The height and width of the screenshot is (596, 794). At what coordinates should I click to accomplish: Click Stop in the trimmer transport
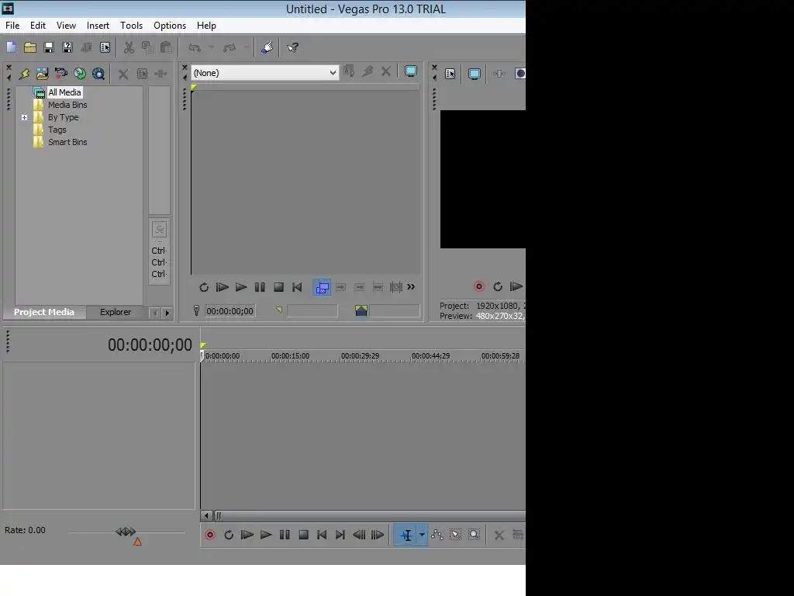[x=278, y=287]
